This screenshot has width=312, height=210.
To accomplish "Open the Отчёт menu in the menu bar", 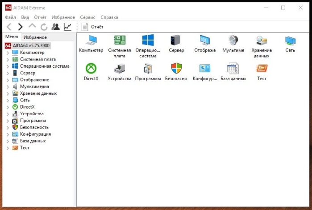I will point(40,17).
